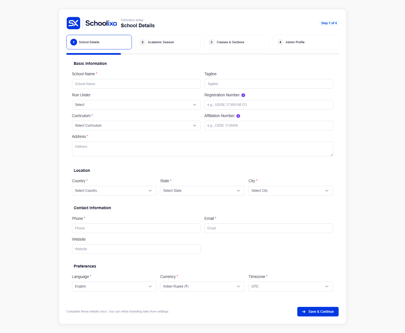Viewport: 405px width, 333px height.
Task: Click into the Address textarea
Action: coord(202,149)
